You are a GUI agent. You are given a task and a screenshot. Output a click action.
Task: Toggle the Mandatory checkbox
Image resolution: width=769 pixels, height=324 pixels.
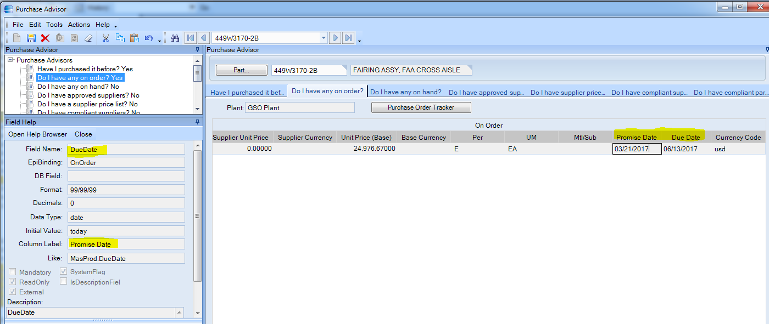pyautogui.click(x=12, y=272)
